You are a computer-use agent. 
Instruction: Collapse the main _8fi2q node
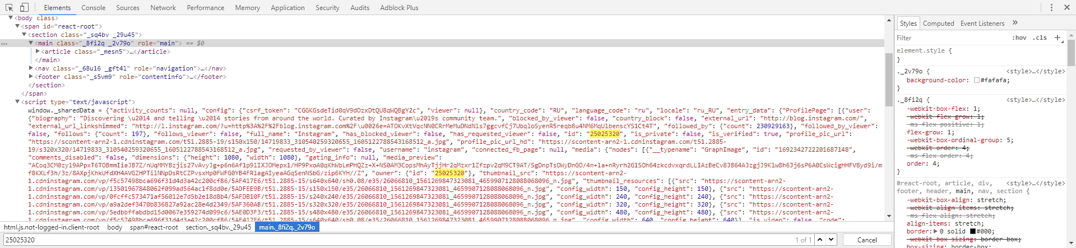(x=31, y=43)
